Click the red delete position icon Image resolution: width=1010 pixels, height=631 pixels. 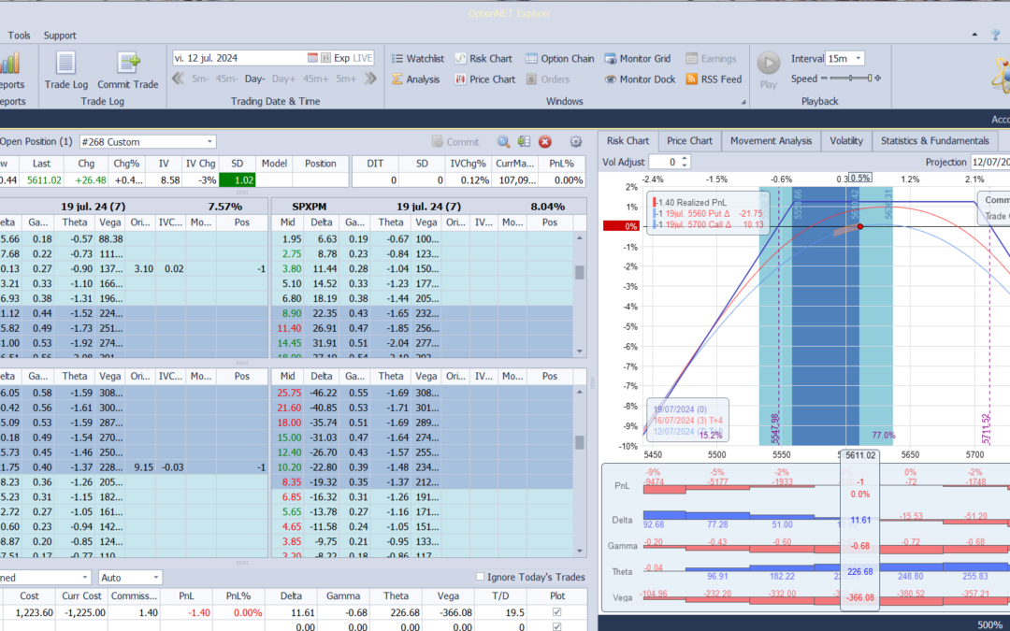point(545,142)
